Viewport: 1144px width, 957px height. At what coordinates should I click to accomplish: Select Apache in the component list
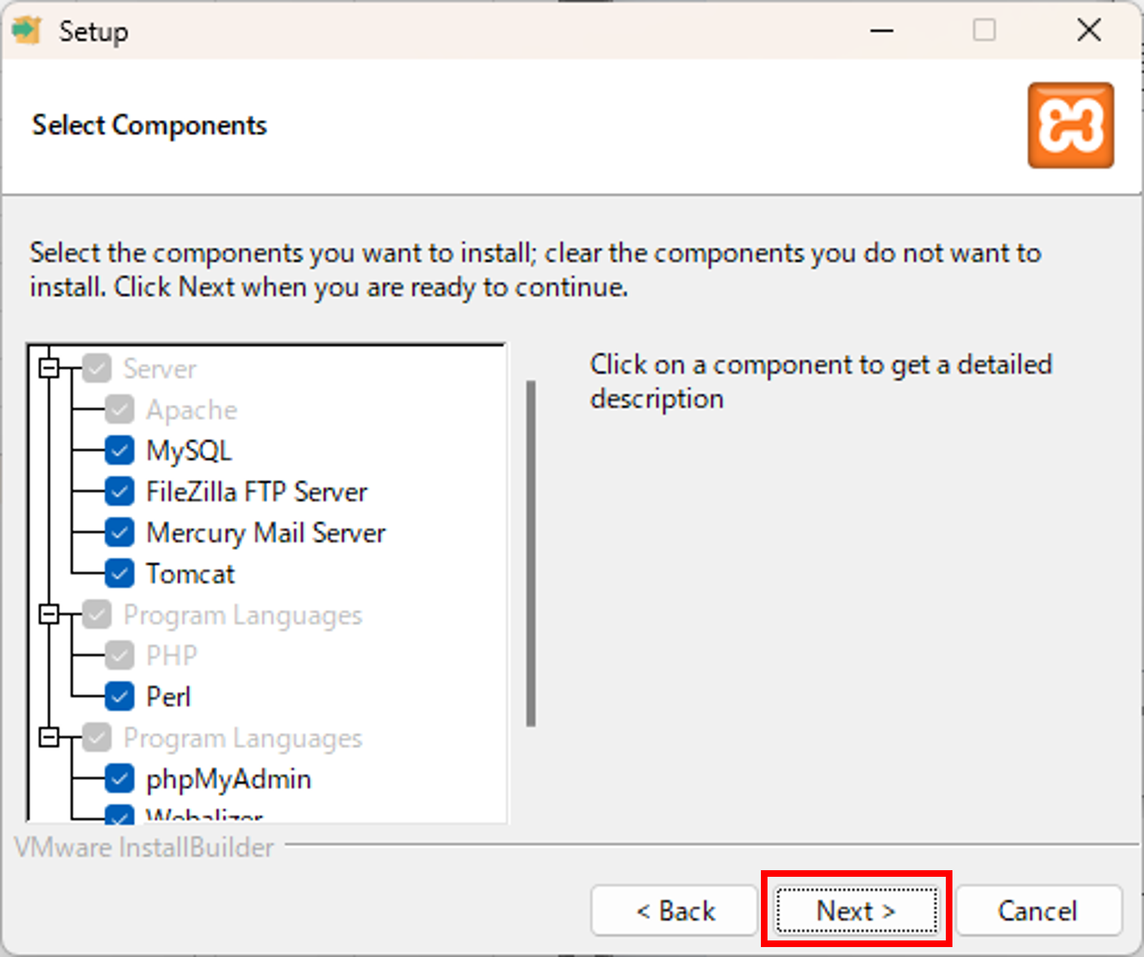point(192,410)
